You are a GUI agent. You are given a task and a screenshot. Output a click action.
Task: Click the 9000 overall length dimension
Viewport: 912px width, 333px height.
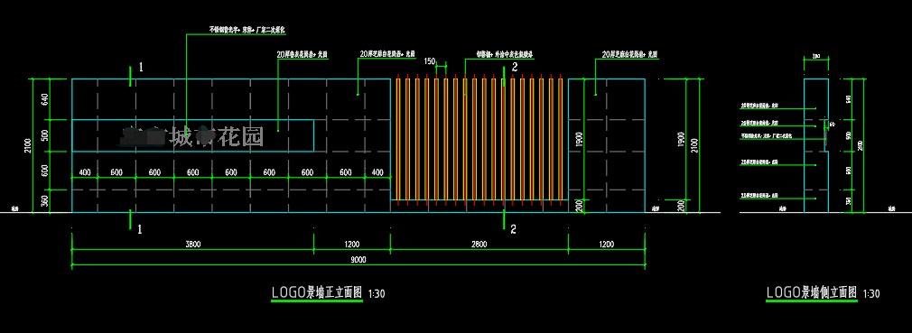(x=358, y=261)
